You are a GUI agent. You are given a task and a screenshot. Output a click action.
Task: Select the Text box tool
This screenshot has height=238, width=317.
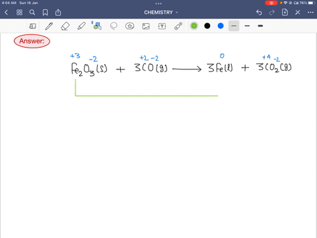(x=162, y=26)
